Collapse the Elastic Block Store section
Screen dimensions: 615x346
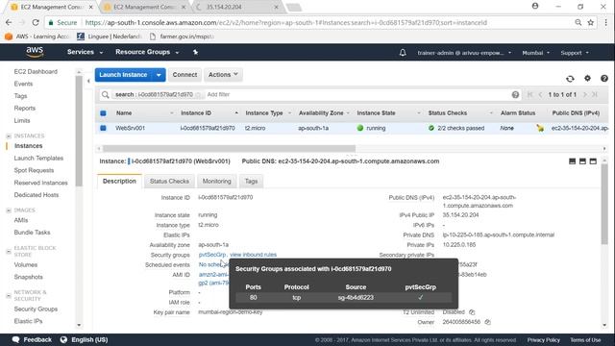9,252
